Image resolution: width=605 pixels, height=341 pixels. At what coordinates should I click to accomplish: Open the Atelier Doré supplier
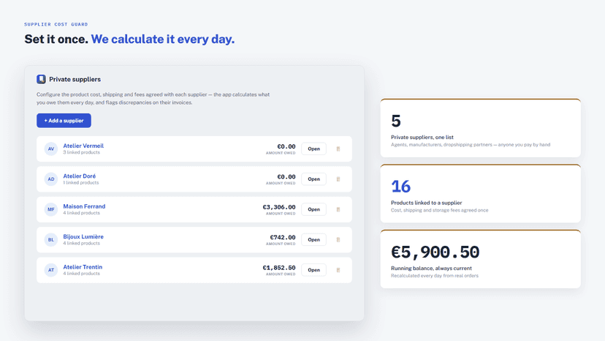coord(313,179)
